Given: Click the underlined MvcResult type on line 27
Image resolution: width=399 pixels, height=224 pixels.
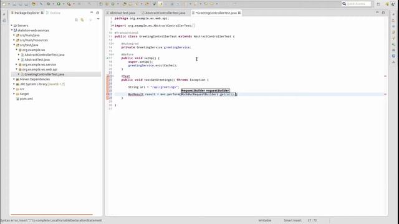Looking at the screenshot, I should point(136,94).
